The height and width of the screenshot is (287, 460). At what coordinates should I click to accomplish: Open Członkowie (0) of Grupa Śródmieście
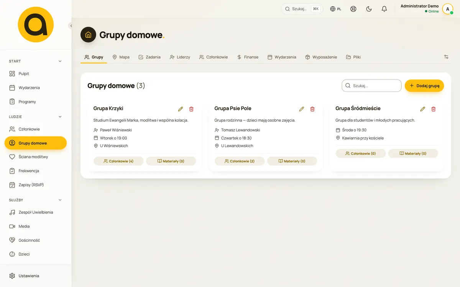tap(361, 153)
